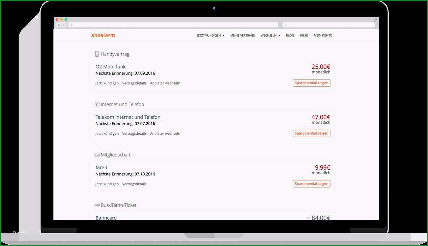View Vertragsdetails for Telekom contract

tap(134, 134)
